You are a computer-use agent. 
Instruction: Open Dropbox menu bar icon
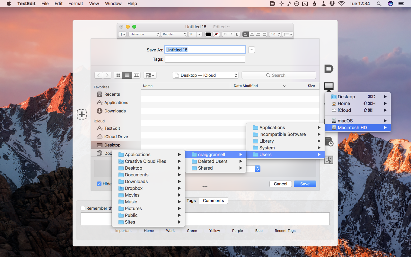tap(332, 4)
